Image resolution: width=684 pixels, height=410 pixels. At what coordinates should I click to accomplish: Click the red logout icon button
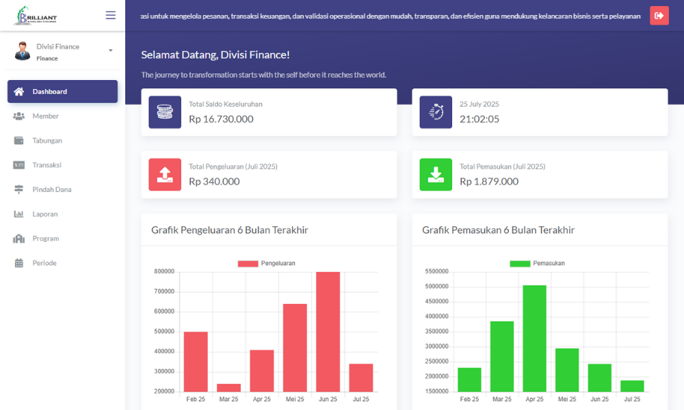(659, 16)
